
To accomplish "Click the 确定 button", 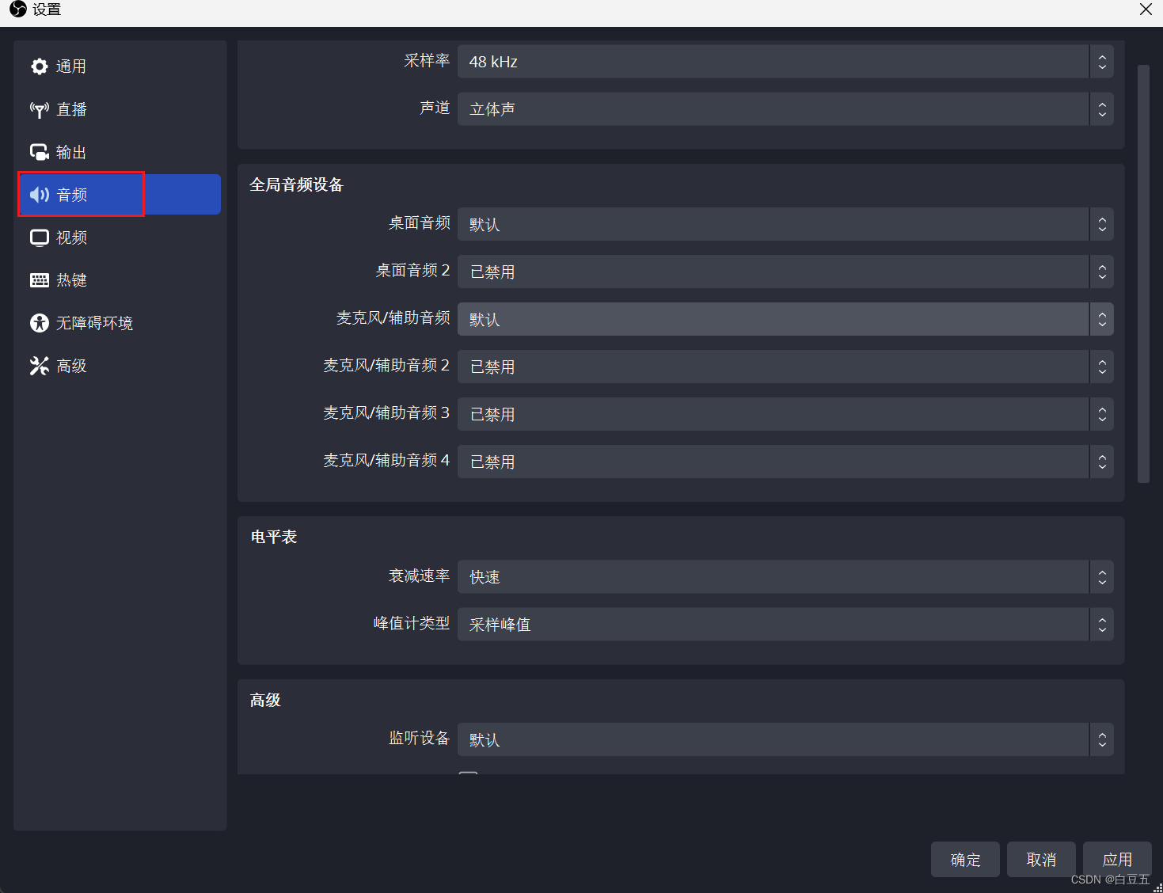I will pos(965,859).
